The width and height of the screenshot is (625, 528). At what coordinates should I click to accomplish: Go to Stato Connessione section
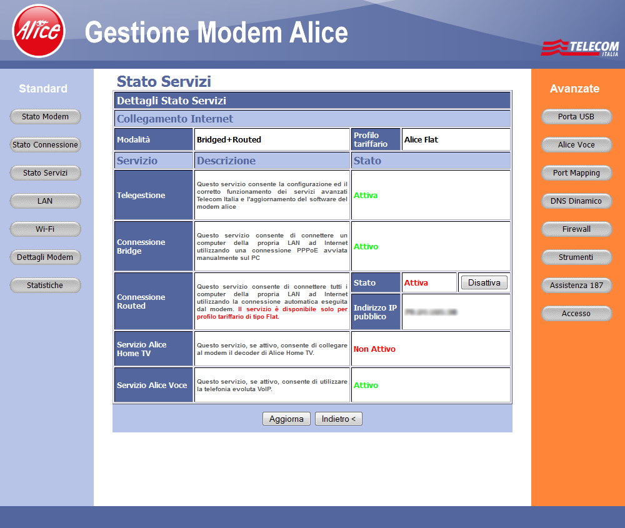point(45,145)
